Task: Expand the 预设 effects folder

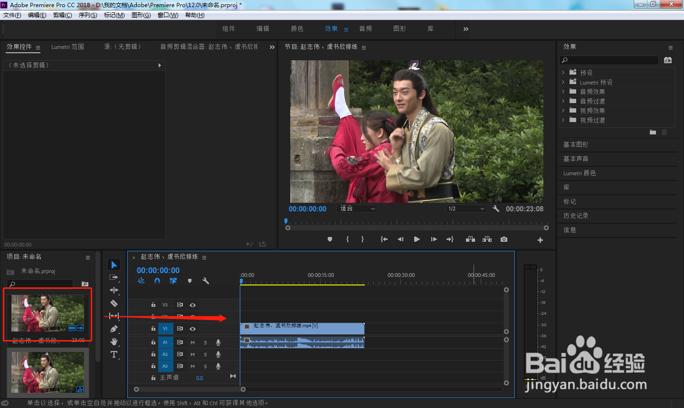Action: 563,73
